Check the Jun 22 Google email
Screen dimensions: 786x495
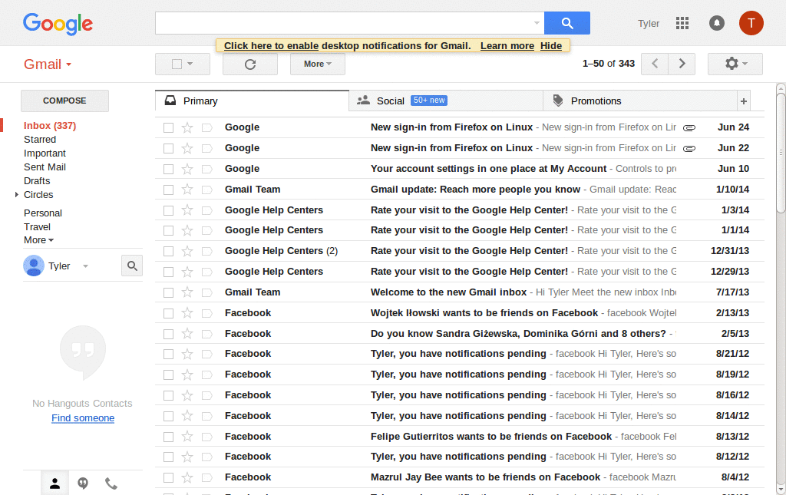[168, 148]
